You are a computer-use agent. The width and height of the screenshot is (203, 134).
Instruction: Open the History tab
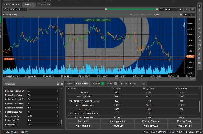(123, 84)
